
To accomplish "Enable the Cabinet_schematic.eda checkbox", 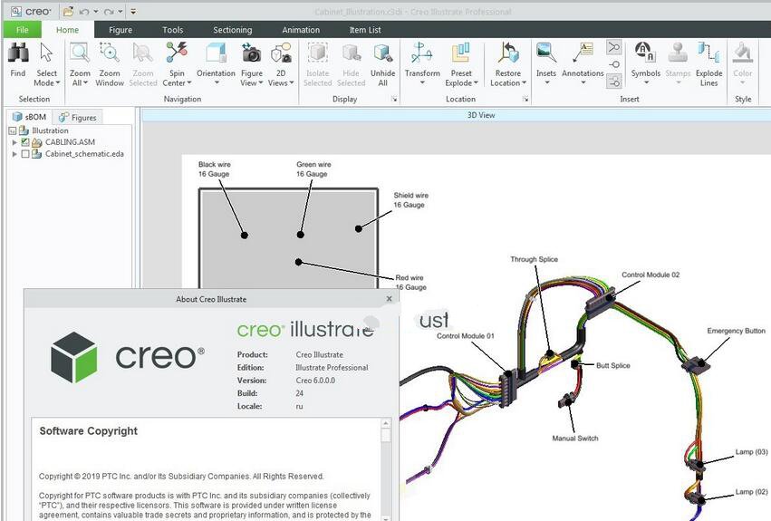I will (x=25, y=154).
